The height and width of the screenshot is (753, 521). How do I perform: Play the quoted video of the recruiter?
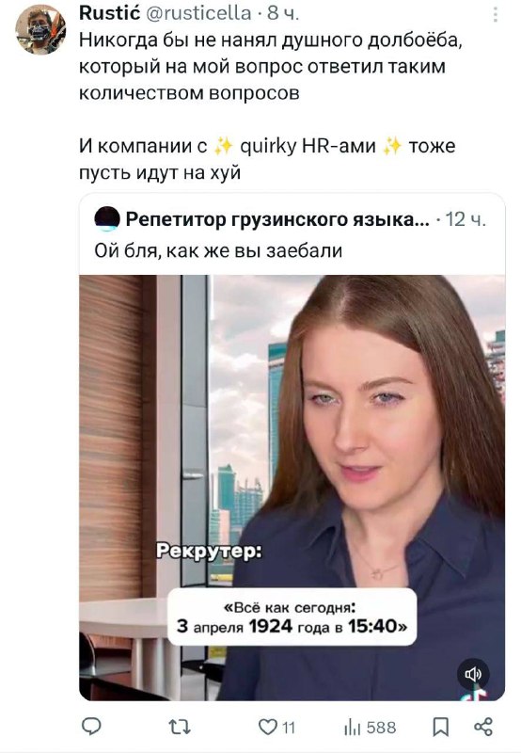click(x=292, y=488)
